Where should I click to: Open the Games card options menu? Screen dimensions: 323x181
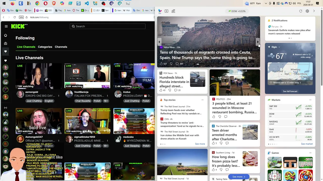click(310, 153)
